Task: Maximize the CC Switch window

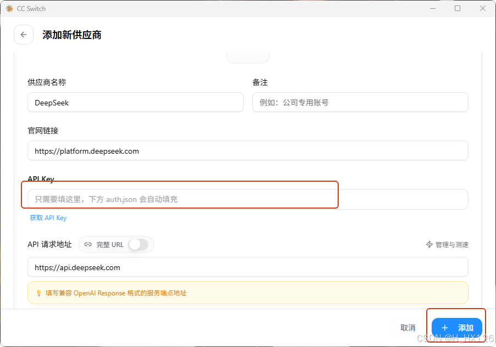Action: click(x=458, y=9)
